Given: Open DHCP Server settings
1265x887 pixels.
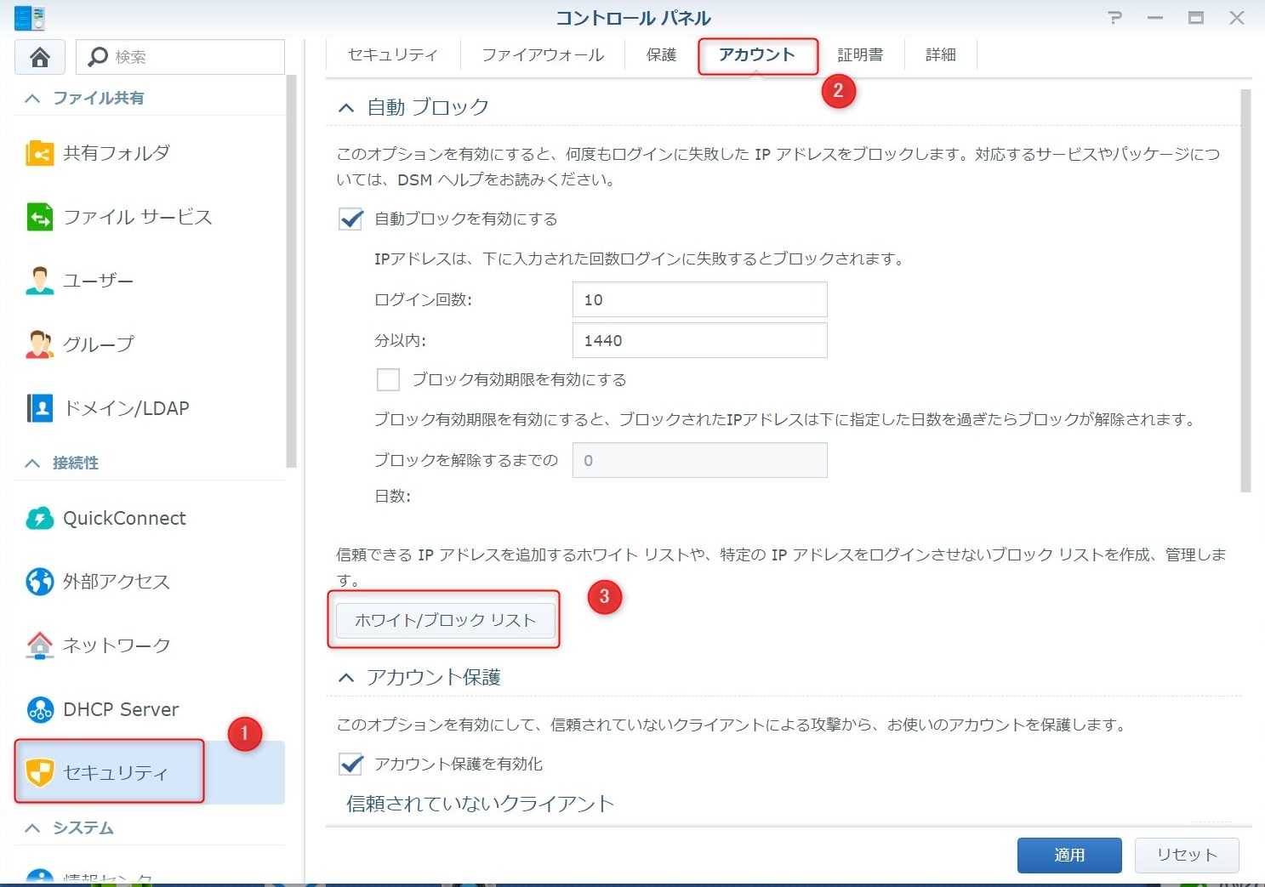Looking at the screenshot, I should (x=121, y=709).
